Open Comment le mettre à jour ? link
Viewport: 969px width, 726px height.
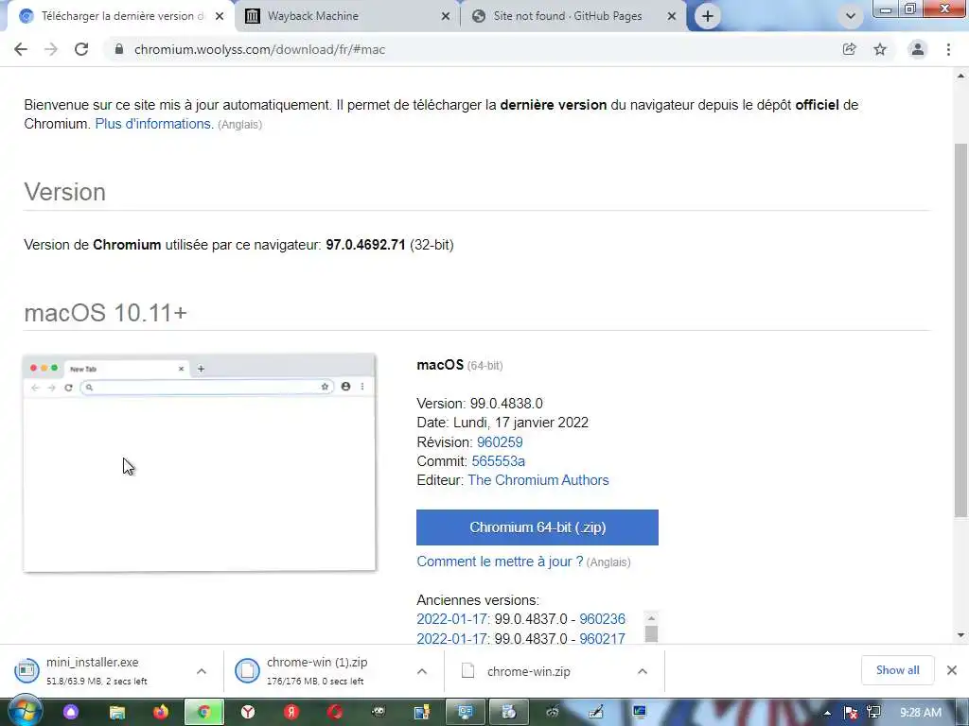tap(500, 562)
